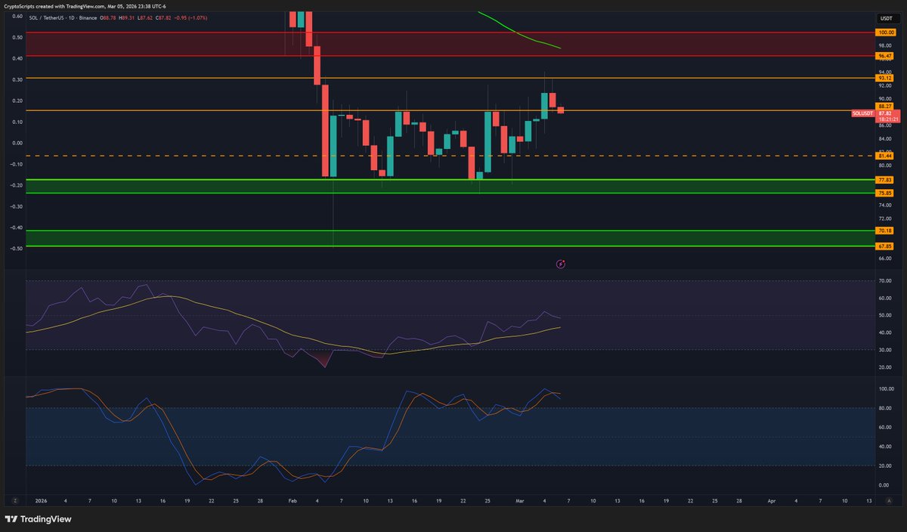Click the stochastic pane 100.00 scale label
Image resolution: width=907 pixels, height=532 pixels.
(885, 389)
